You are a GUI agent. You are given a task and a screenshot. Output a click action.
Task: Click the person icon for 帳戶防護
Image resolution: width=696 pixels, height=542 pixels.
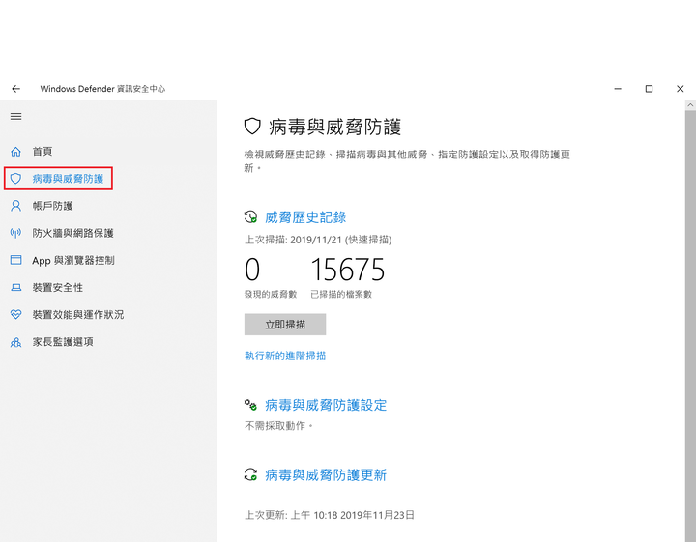pos(16,206)
